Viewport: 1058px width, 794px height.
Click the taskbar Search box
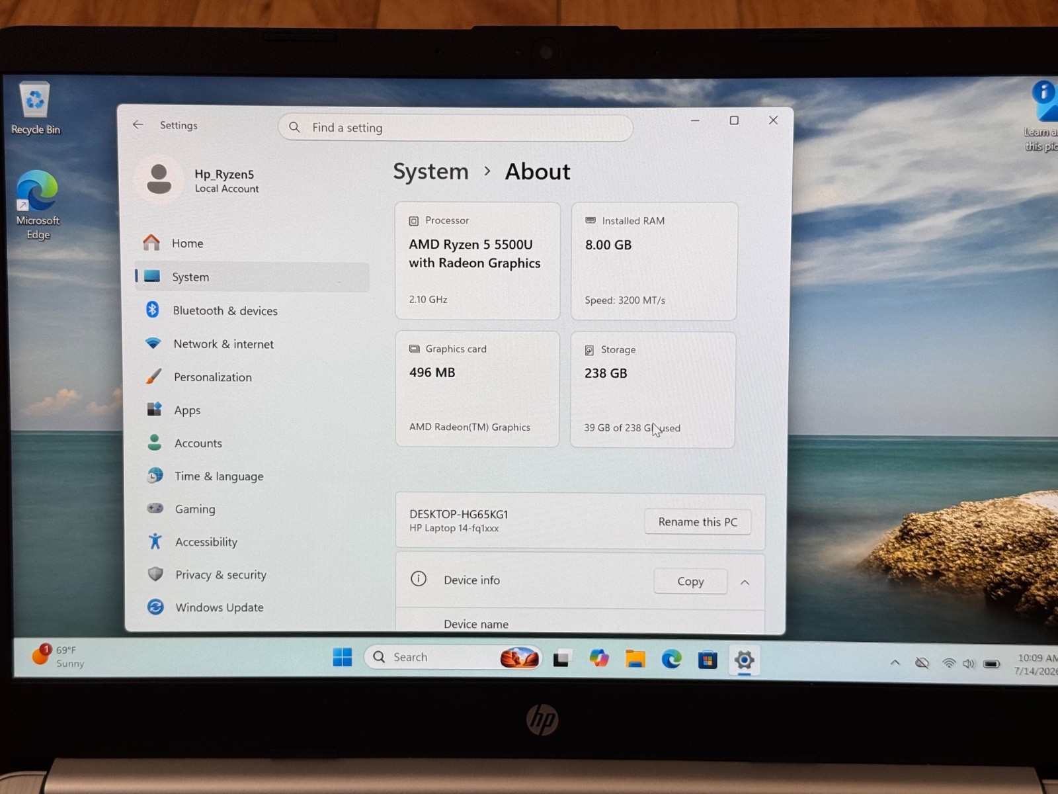pyautogui.click(x=453, y=657)
